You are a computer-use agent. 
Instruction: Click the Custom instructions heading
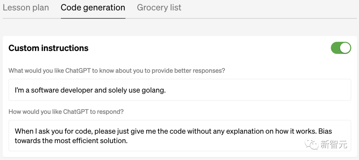click(x=49, y=48)
